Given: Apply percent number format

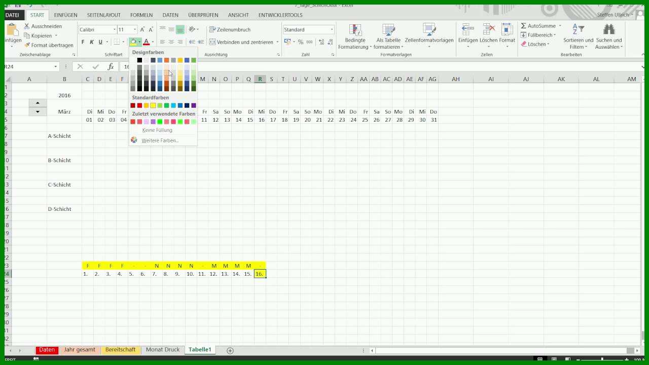Looking at the screenshot, I should point(301,42).
